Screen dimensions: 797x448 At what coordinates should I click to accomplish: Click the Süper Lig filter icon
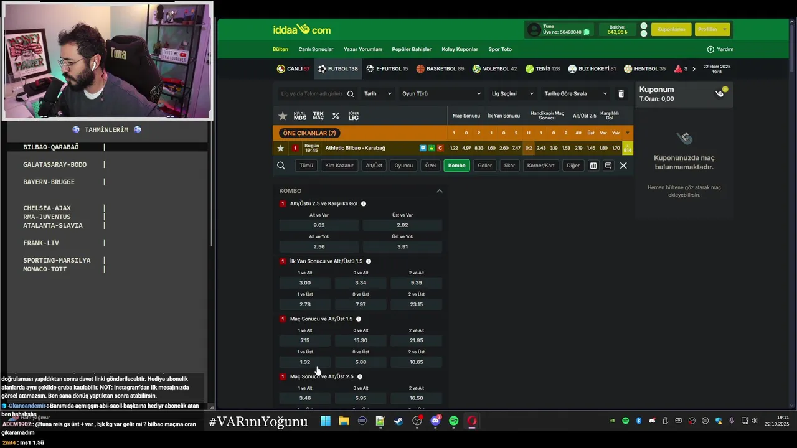click(353, 116)
